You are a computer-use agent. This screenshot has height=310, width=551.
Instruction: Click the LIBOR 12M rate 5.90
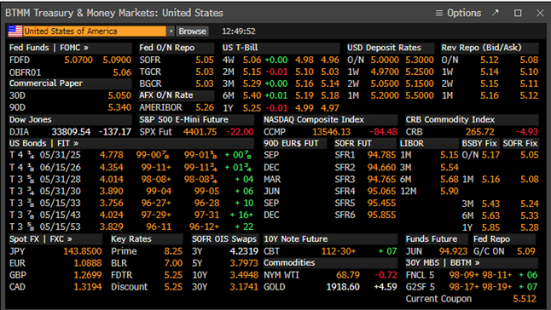click(449, 192)
